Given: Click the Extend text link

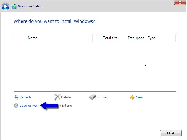Looking at the screenshot, I should coord(67,106).
